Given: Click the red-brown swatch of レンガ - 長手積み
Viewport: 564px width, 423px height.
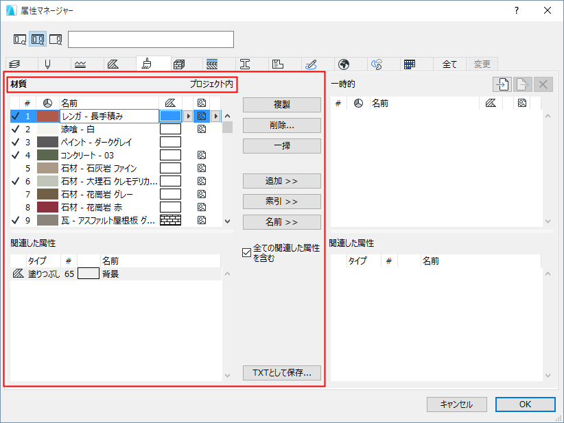Looking at the screenshot, I should [x=47, y=116].
